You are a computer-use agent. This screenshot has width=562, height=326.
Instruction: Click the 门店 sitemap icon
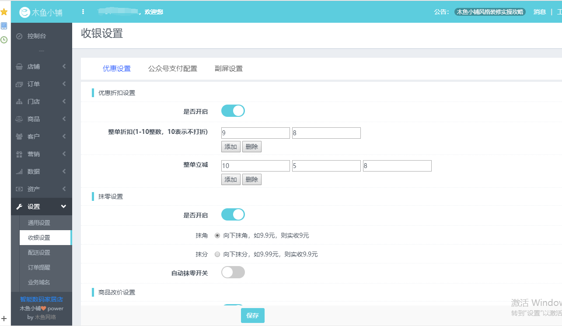[x=19, y=102]
